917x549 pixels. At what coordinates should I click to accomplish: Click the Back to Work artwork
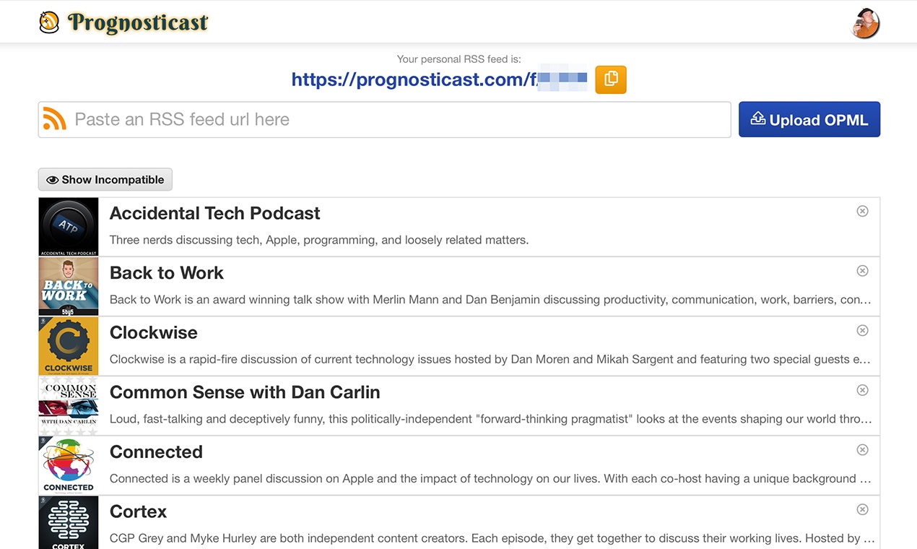click(x=69, y=287)
